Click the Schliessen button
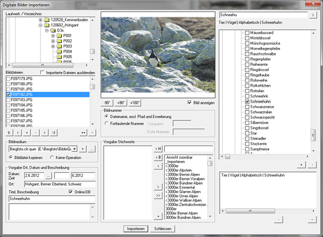The image size is (323, 237). [x=163, y=228]
